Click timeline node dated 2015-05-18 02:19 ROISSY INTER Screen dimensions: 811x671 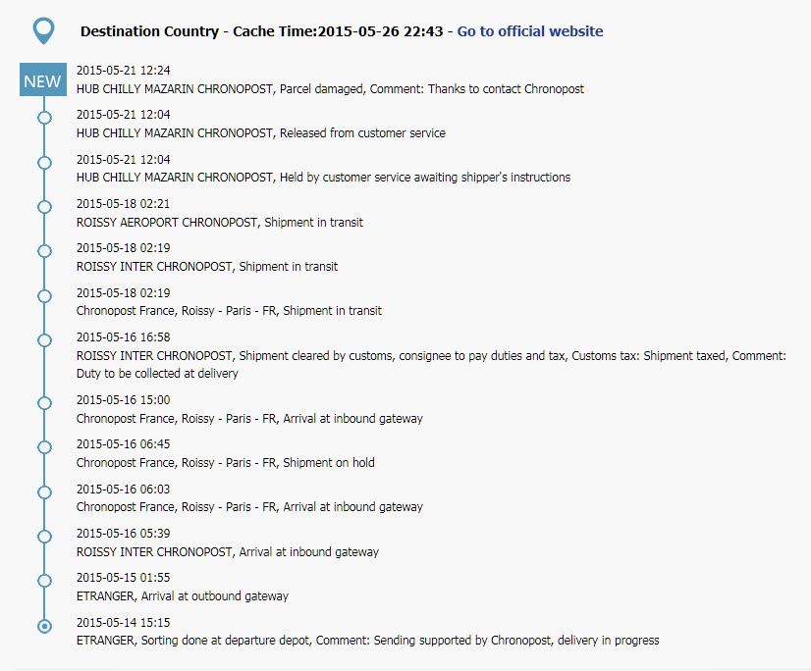point(44,251)
